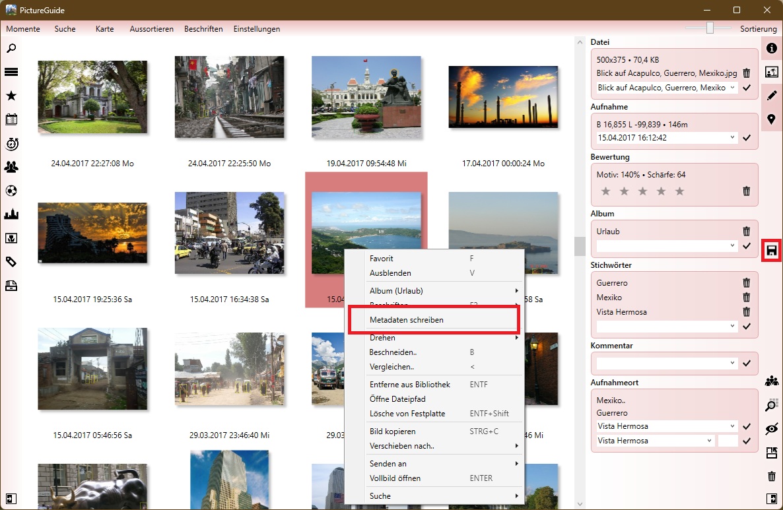Open the Album combo box dropdown

coord(732,246)
